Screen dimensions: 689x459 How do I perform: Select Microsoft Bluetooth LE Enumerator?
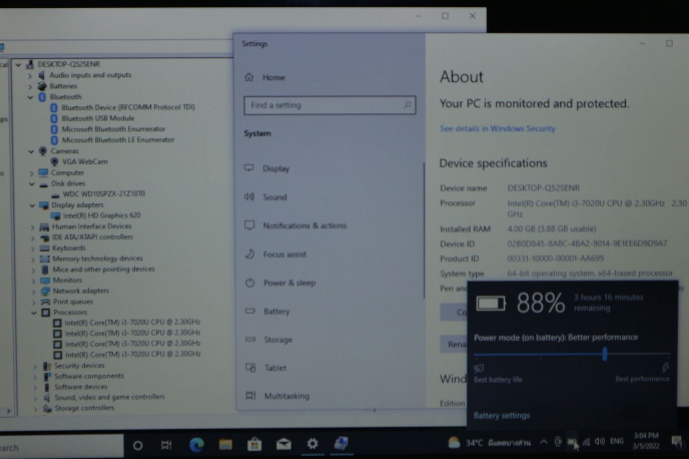pyautogui.click(x=118, y=140)
